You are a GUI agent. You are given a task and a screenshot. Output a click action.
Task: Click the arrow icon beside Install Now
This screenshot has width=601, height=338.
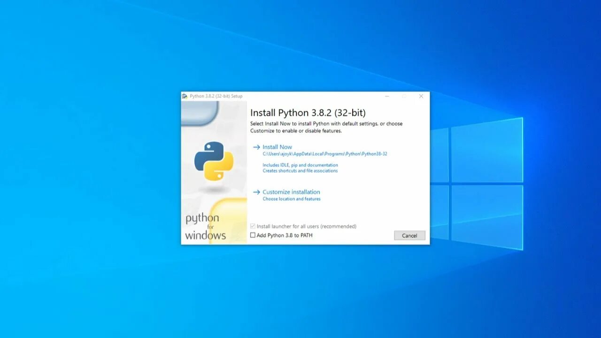click(x=256, y=147)
